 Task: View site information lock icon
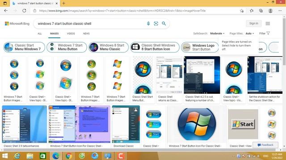point(35,11)
